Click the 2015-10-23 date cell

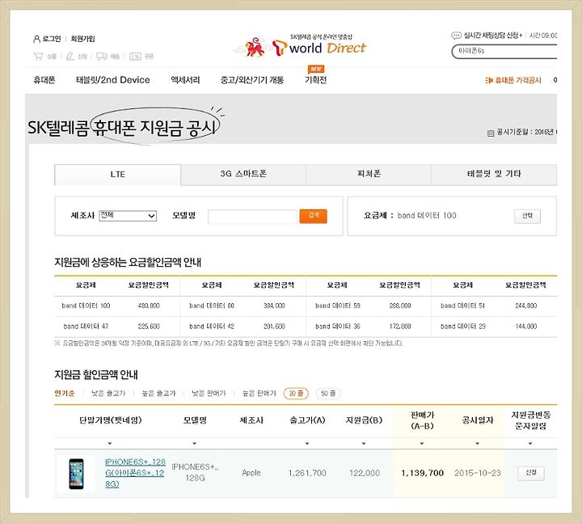[478, 473]
